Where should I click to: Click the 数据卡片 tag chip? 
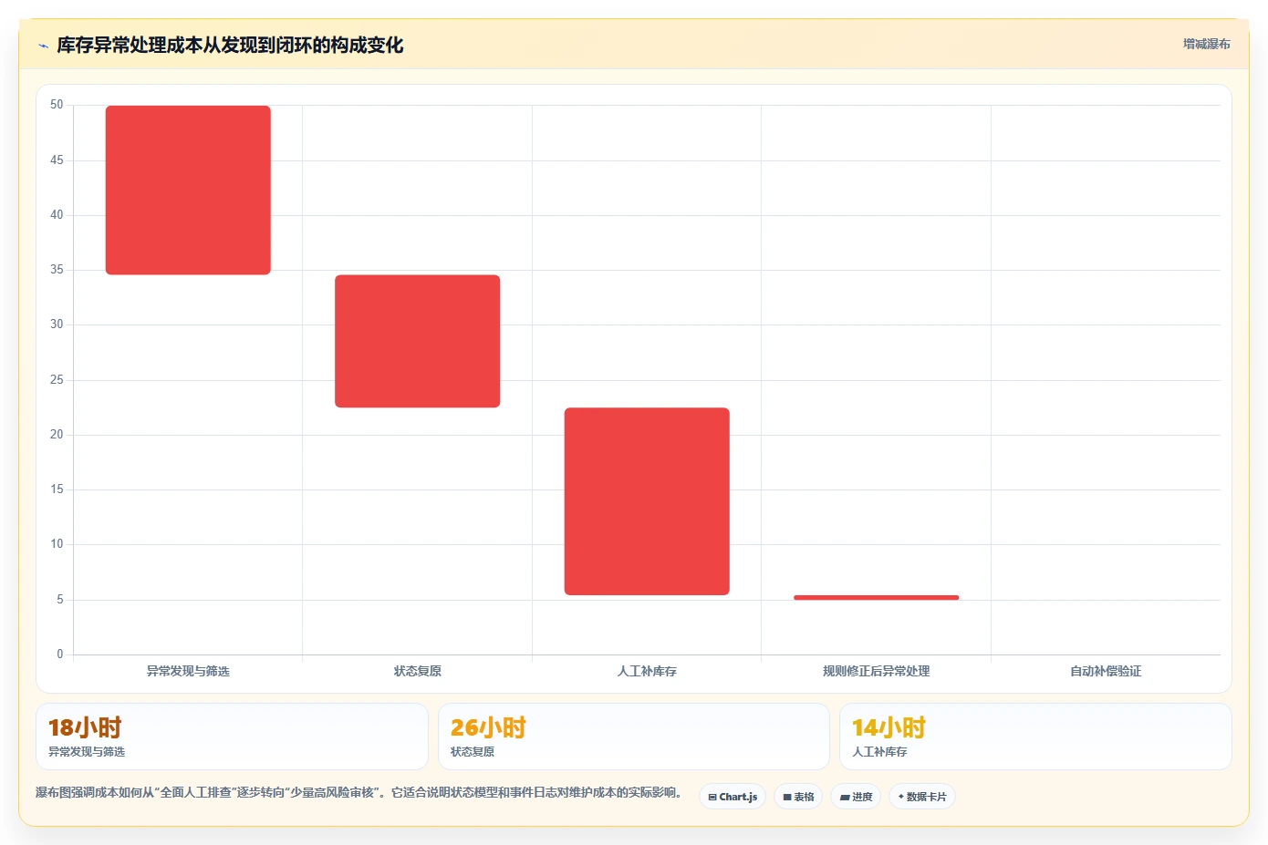(x=922, y=797)
